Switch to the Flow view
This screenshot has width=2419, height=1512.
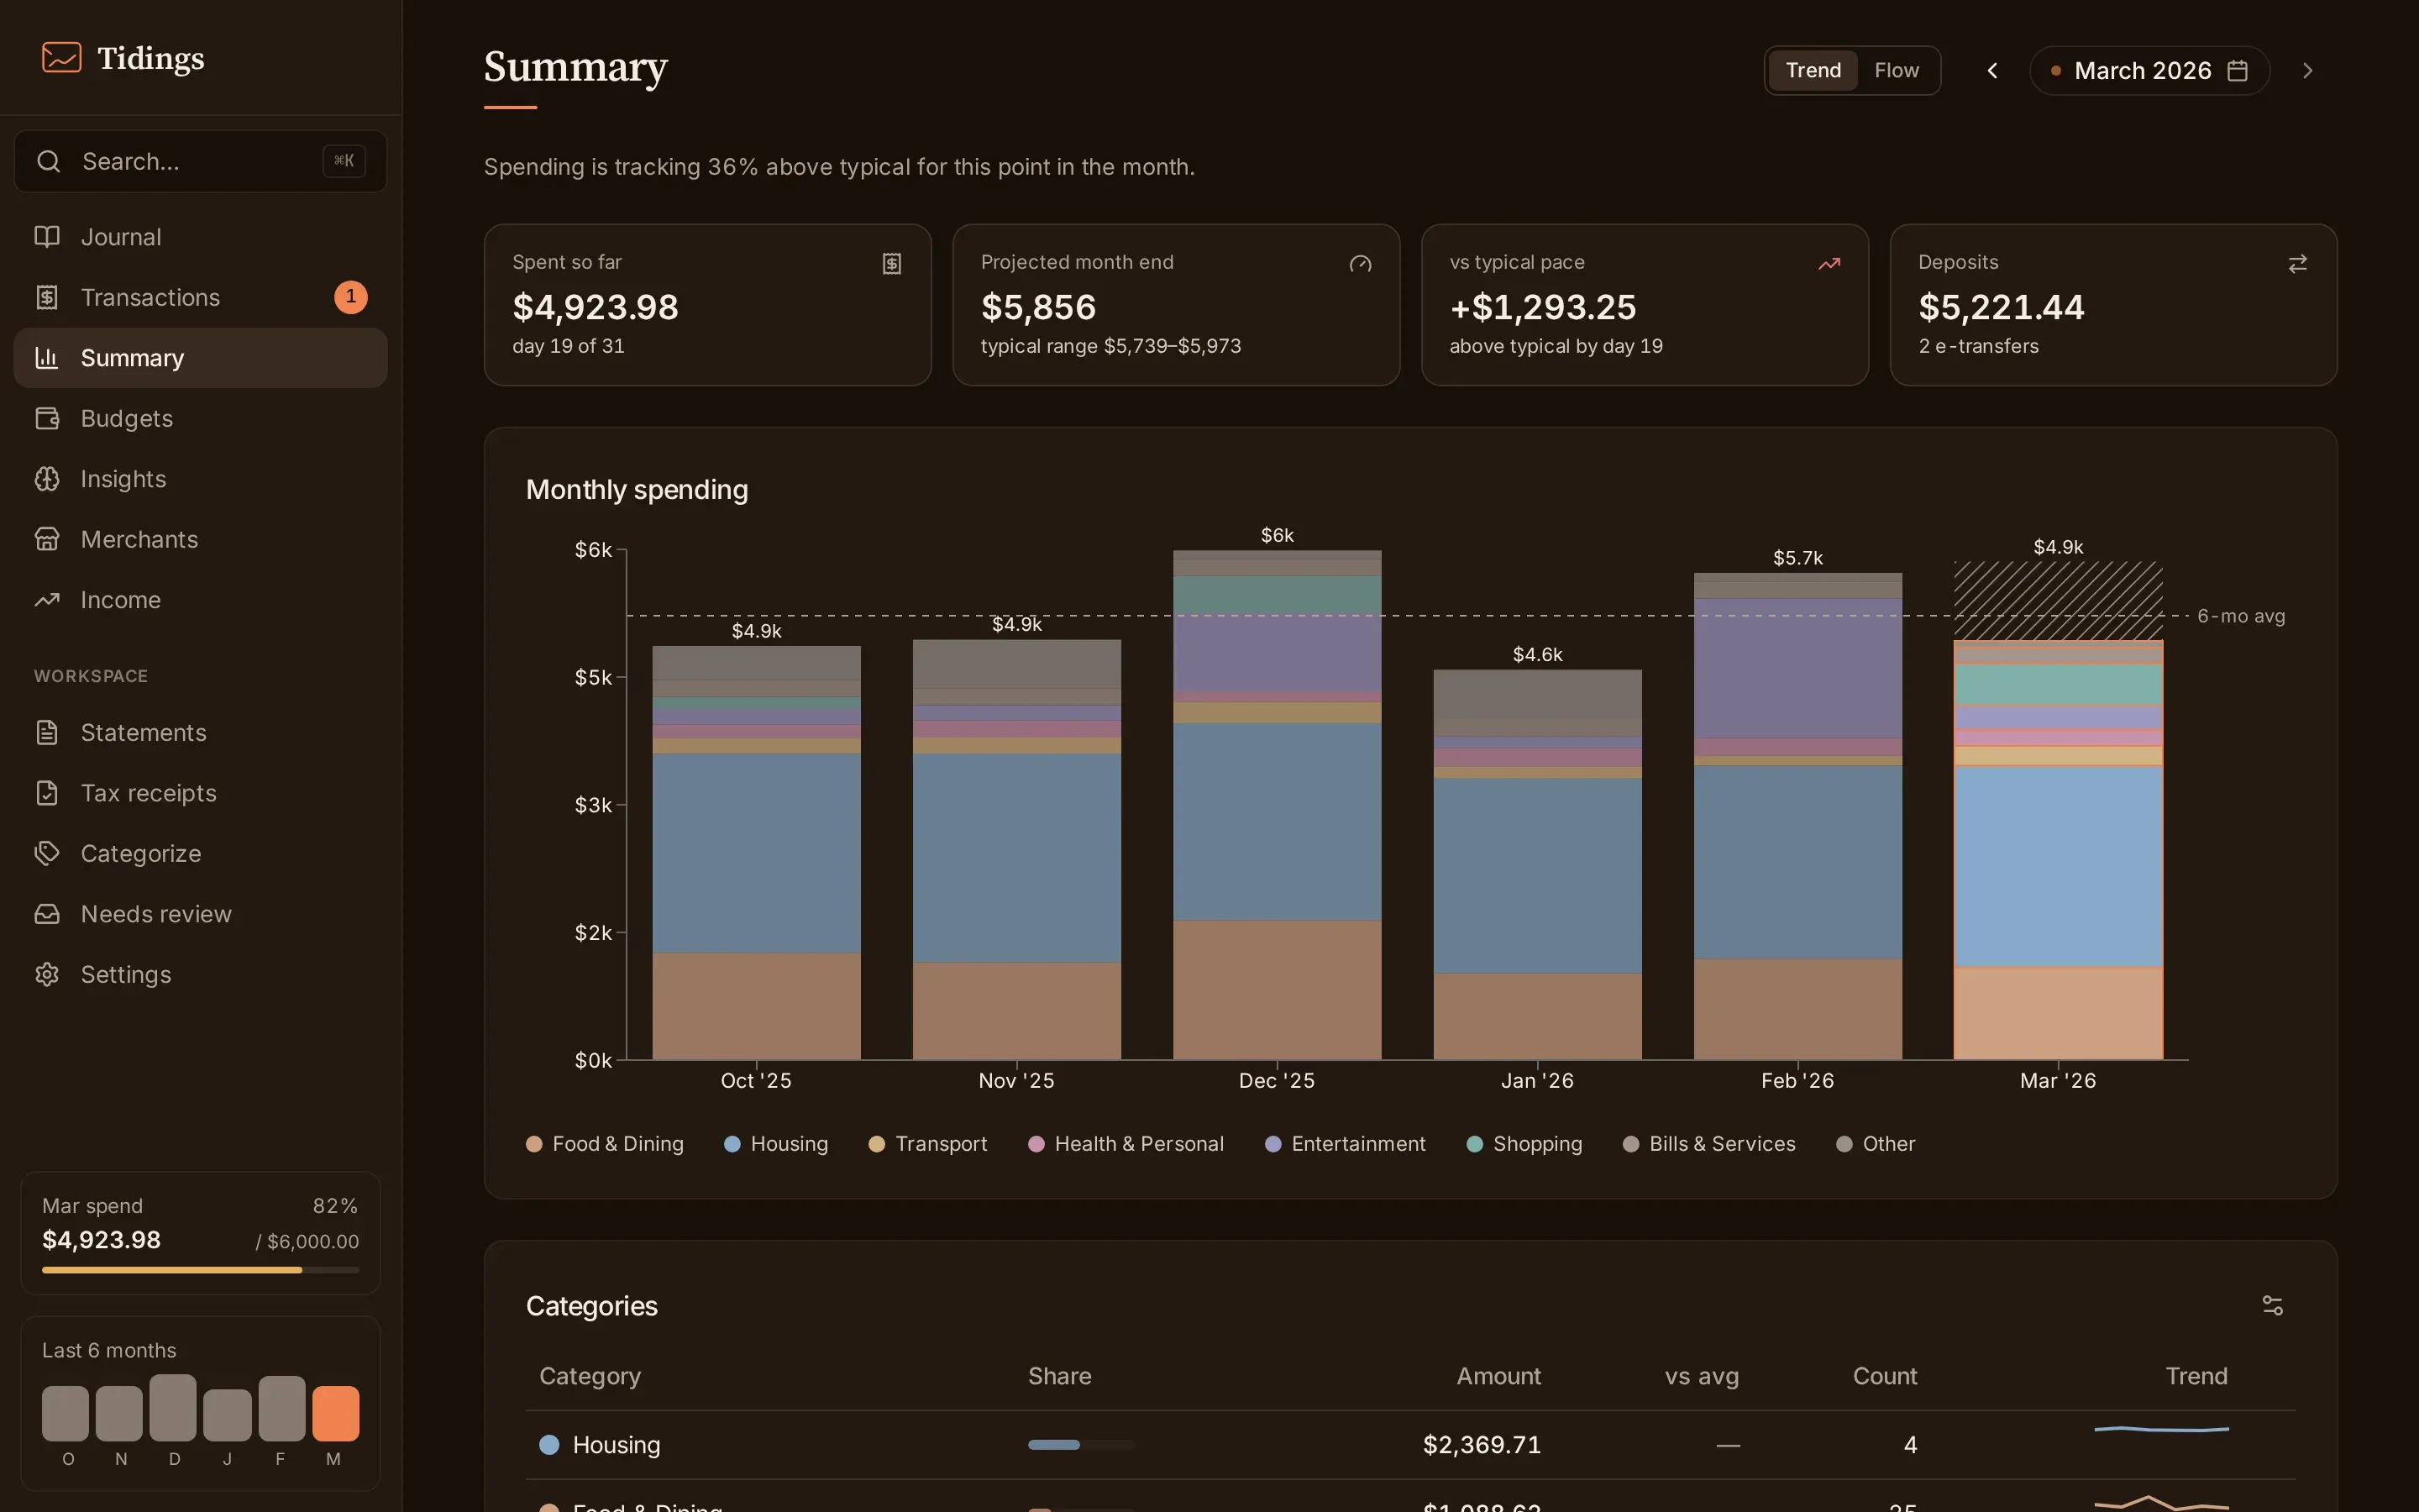[1897, 71]
